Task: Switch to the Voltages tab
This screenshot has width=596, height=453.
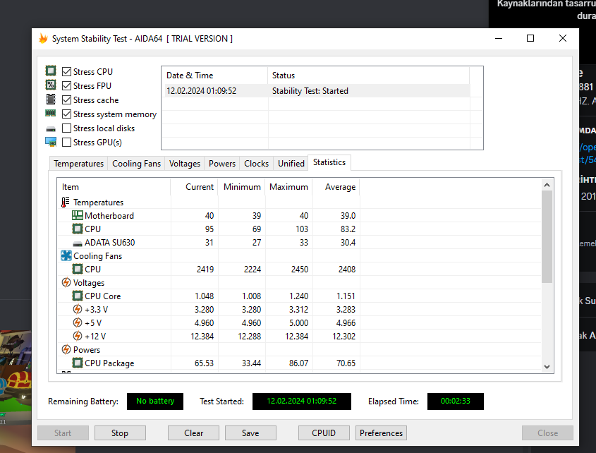Action: point(185,164)
